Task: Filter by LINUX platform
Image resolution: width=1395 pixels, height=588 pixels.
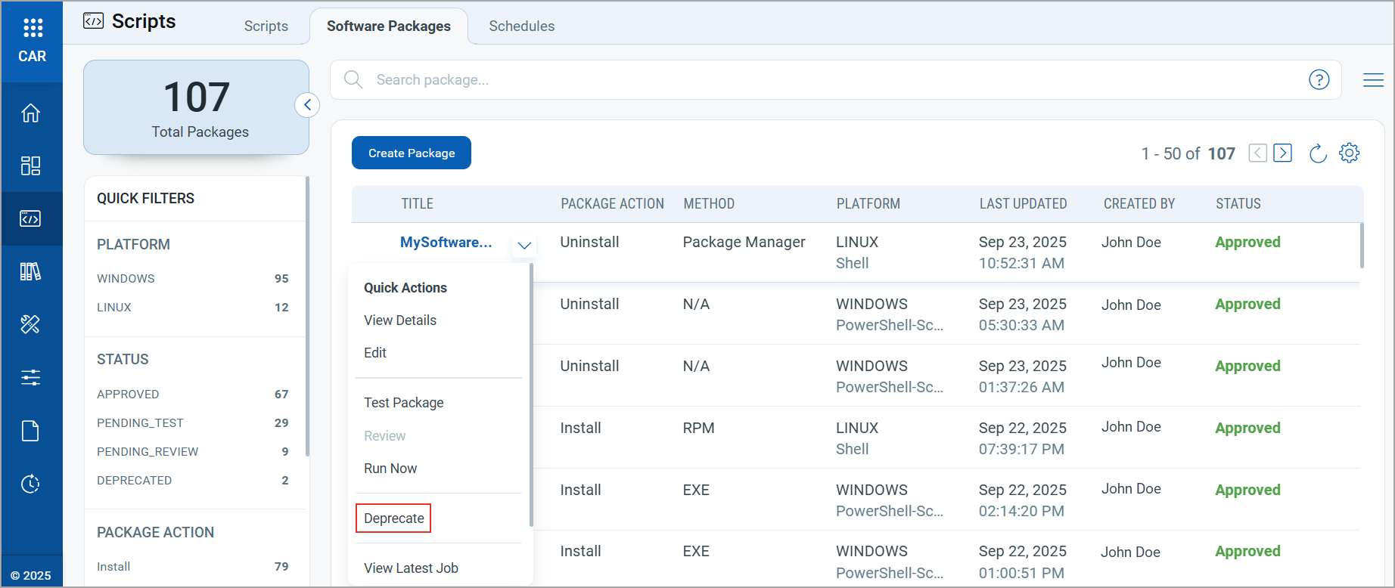Action: click(x=114, y=308)
